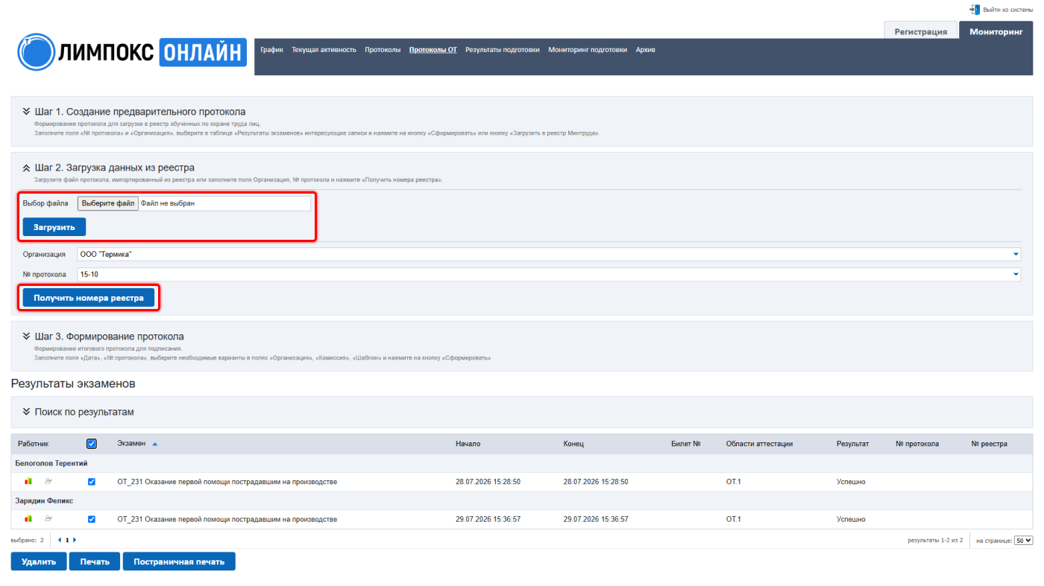The image size is (1044, 586).
Task: Switch to the Мониторинг tab
Action: coord(996,31)
